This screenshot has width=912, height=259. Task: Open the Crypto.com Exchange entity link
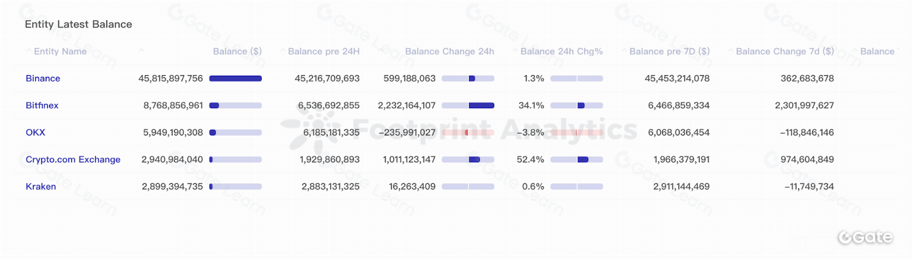point(73,159)
